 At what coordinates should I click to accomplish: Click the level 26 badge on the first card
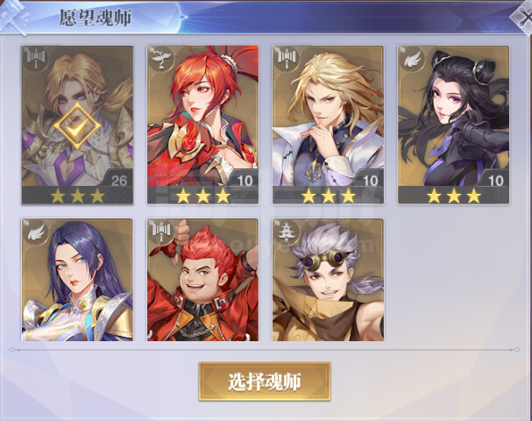click(118, 181)
